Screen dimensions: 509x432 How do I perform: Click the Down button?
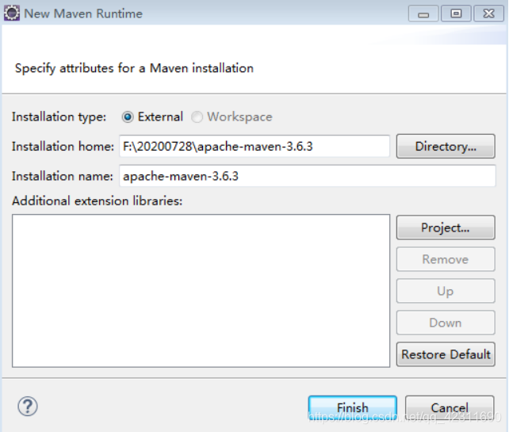coord(446,323)
